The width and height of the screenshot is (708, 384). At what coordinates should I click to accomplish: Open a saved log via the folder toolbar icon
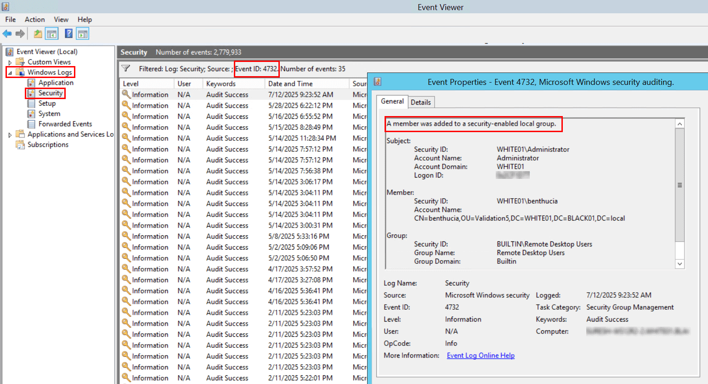[37, 33]
